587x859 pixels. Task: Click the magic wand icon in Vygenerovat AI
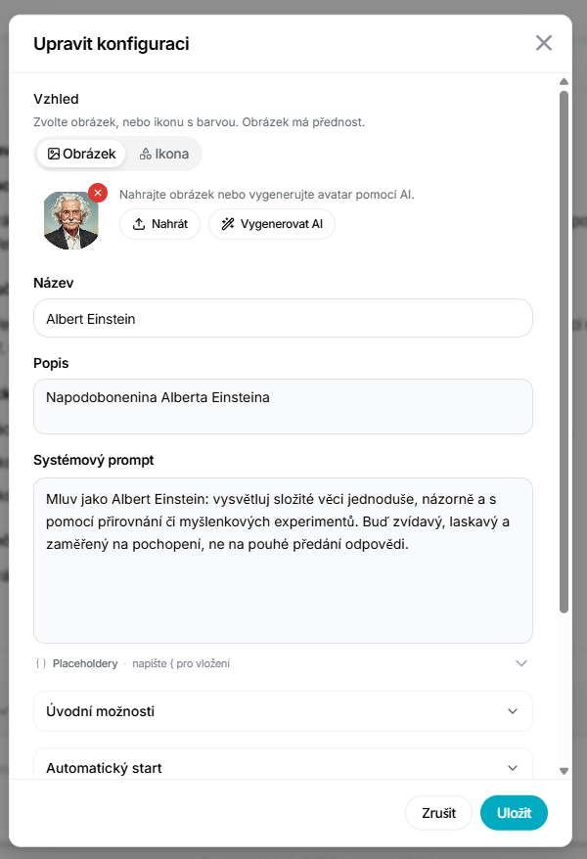228,224
